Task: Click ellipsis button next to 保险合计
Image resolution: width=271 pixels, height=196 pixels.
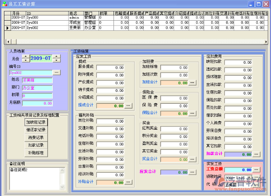Action: 192,113
